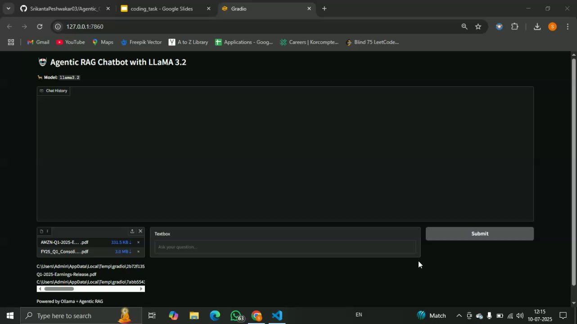Download the 331.5 KB file link
The width and height of the screenshot is (577, 324).
tap(121, 243)
